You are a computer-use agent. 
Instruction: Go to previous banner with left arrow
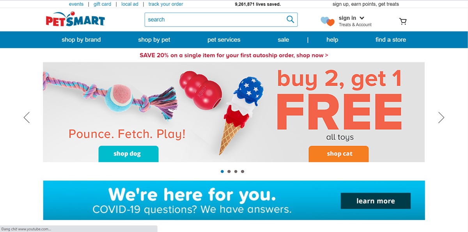click(27, 117)
